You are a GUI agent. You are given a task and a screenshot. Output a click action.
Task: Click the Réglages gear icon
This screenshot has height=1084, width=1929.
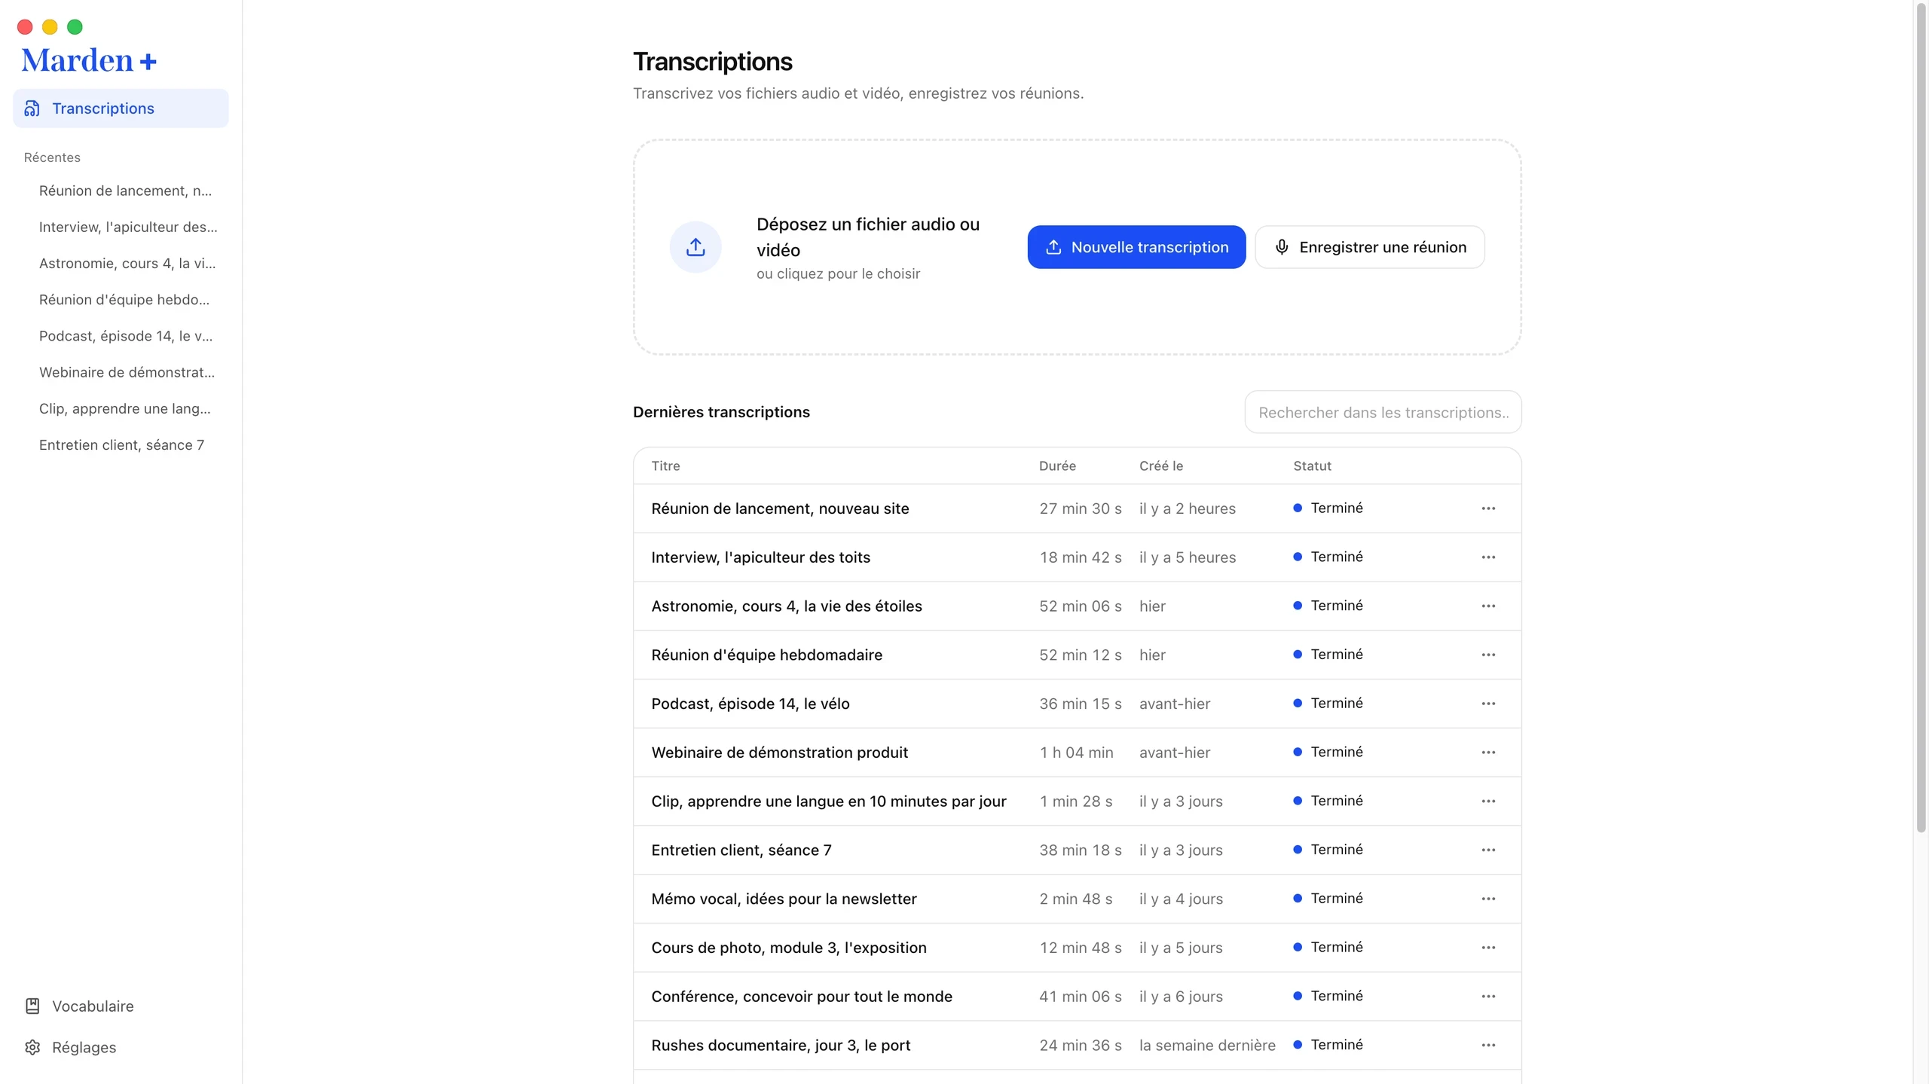click(x=32, y=1047)
